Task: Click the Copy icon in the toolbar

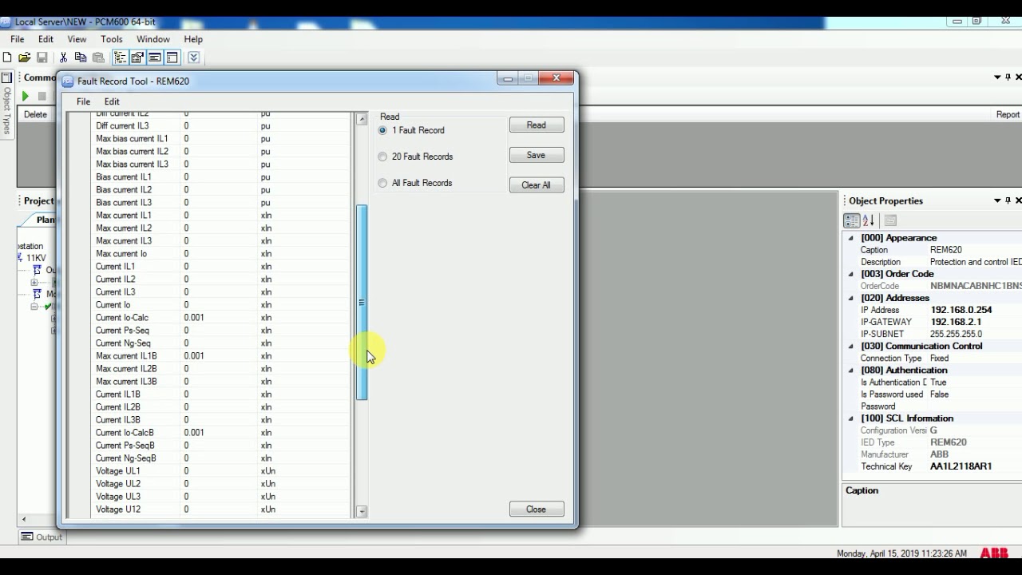Action: click(x=81, y=57)
